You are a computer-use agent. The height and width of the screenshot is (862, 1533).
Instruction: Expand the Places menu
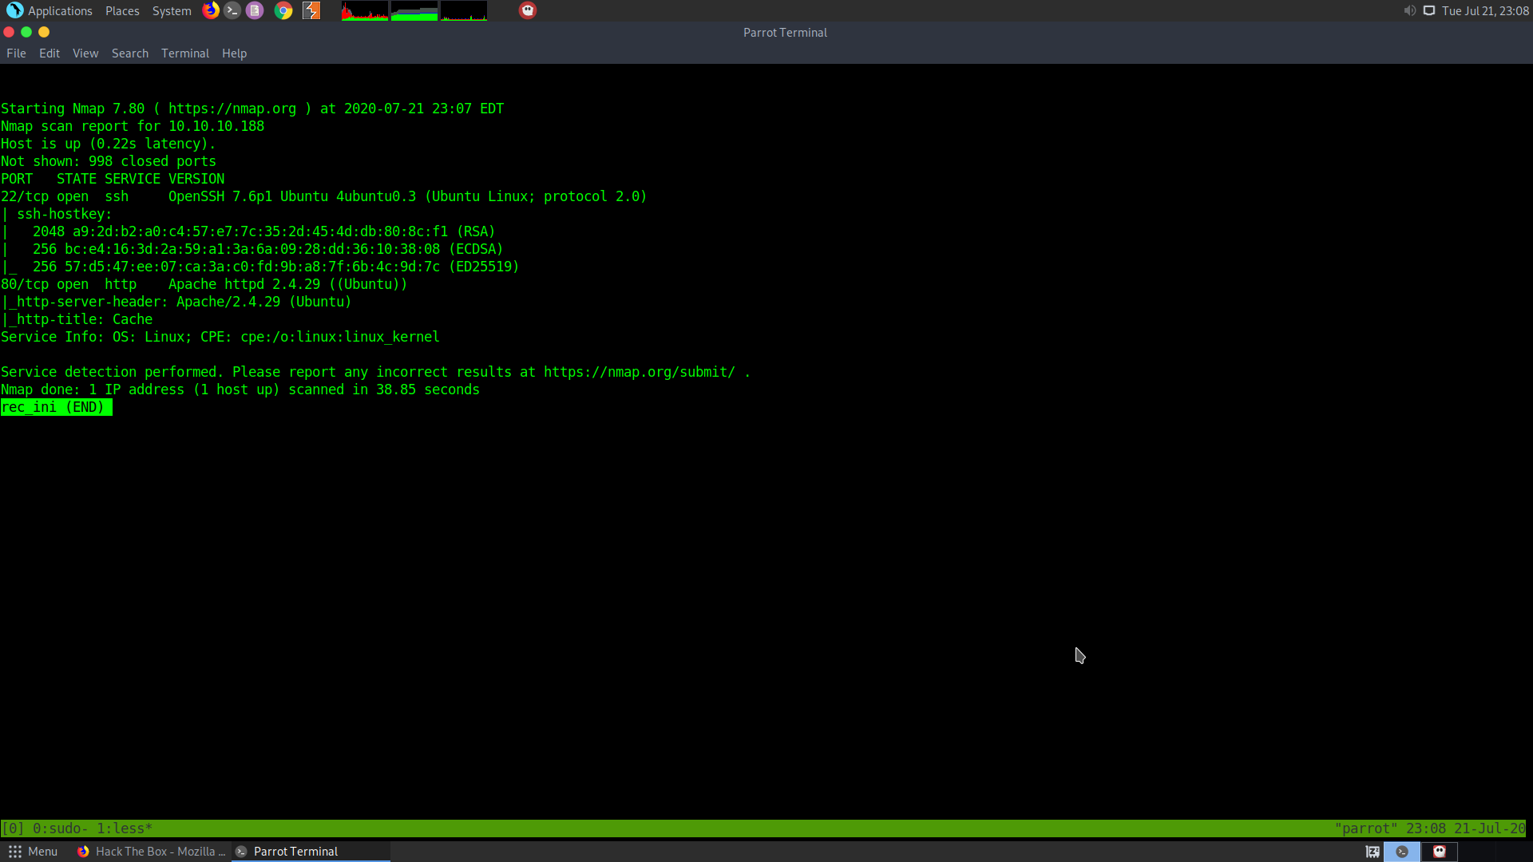pyautogui.click(x=122, y=10)
